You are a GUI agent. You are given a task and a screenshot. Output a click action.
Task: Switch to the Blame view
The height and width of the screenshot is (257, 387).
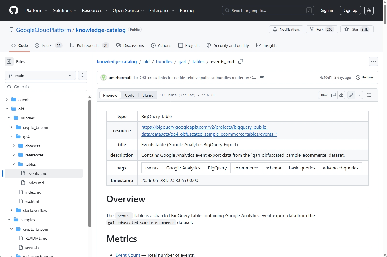coord(148,95)
